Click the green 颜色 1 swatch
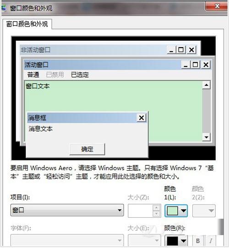The height and width of the screenshot is (248, 229). click(172, 211)
